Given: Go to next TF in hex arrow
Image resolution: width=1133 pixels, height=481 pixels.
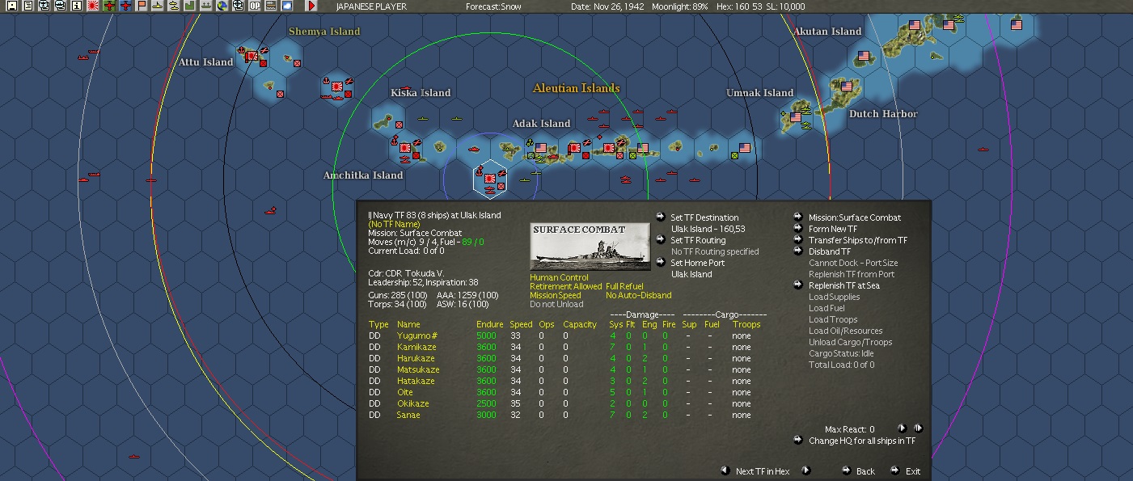Looking at the screenshot, I should click(x=805, y=470).
